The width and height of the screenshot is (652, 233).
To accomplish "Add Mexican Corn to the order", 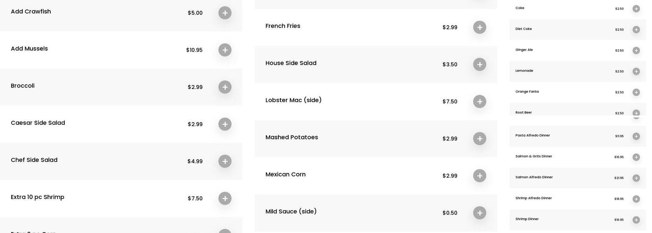I will pos(480,176).
